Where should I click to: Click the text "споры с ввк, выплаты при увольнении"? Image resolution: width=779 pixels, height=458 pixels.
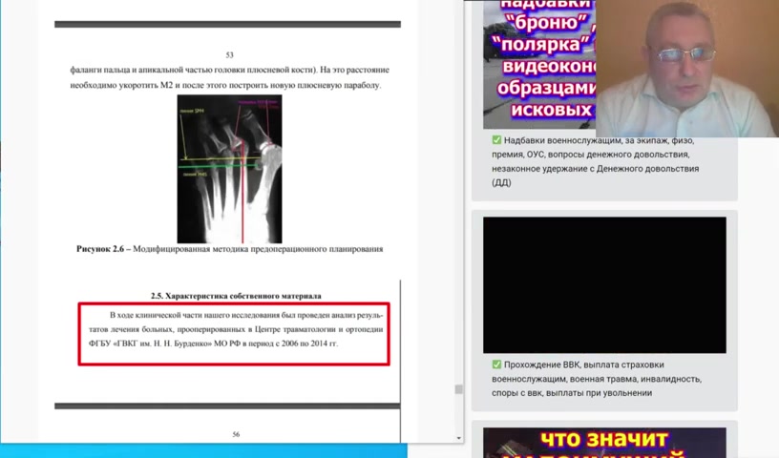tap(572, 392)
